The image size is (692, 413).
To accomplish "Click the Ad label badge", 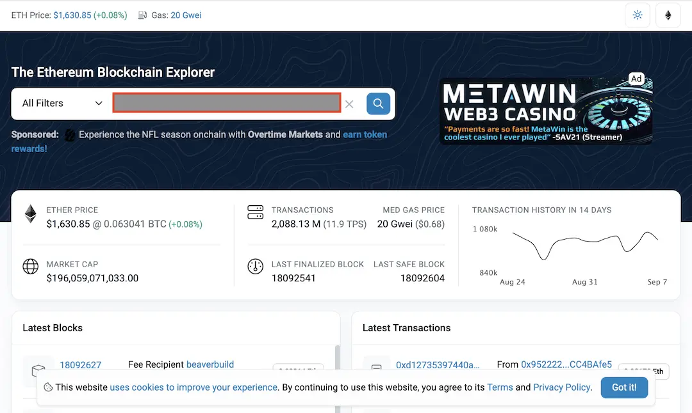I will click(x=636, y=79).
